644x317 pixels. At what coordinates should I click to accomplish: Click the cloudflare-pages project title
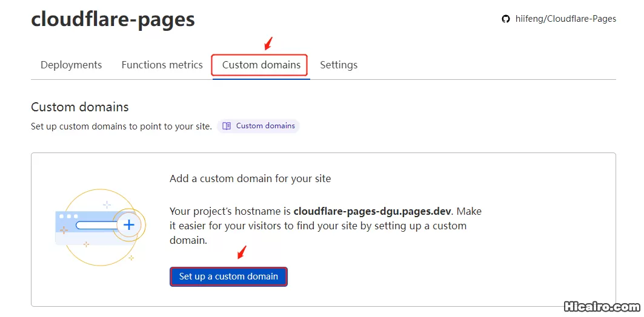(x=113, y=19)
